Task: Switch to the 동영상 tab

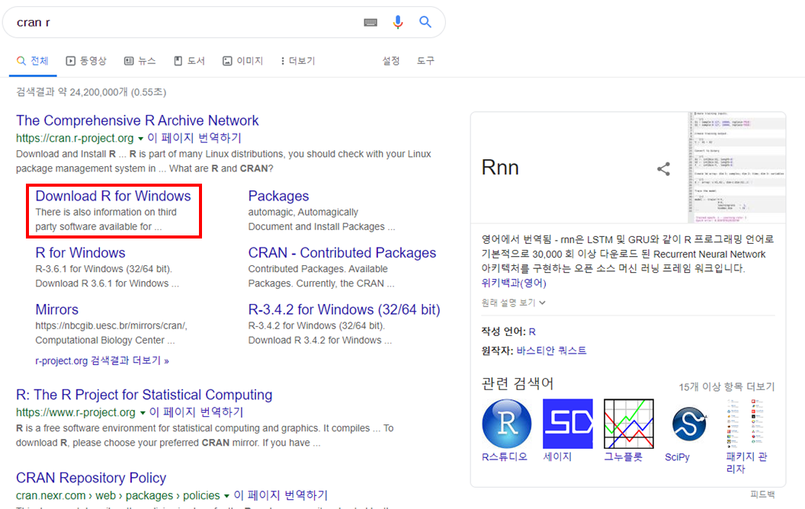Action: click(x=86, y=61)
